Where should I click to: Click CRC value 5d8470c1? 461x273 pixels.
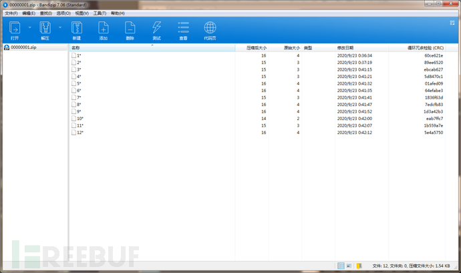point(434,76)
